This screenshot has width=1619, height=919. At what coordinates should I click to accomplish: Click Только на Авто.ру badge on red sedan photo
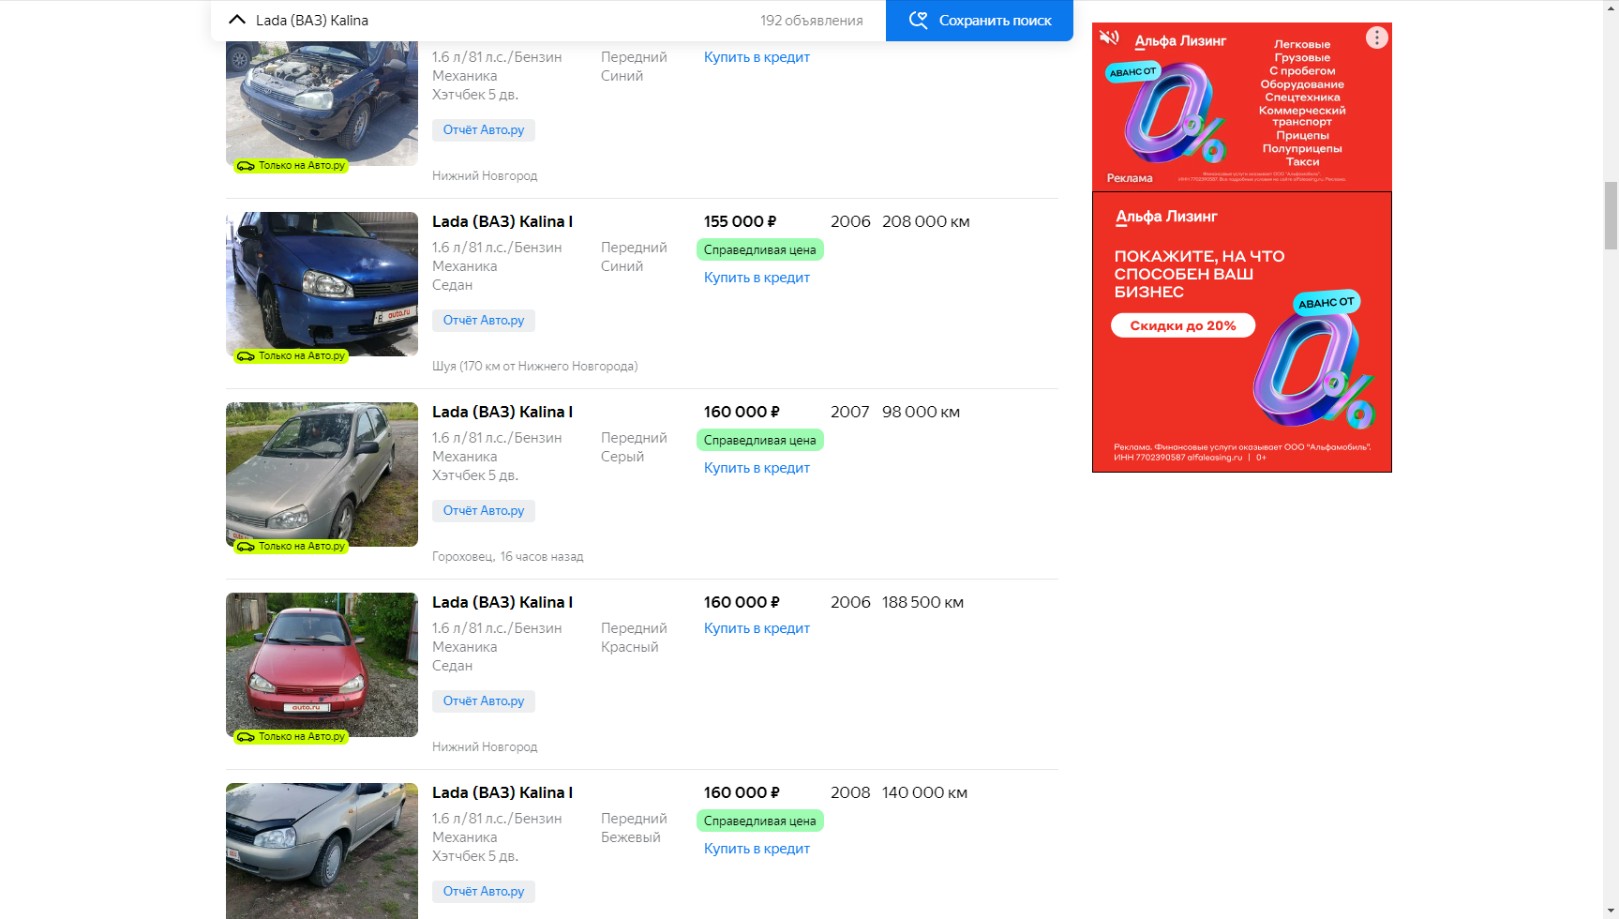(x=291, y=737)
